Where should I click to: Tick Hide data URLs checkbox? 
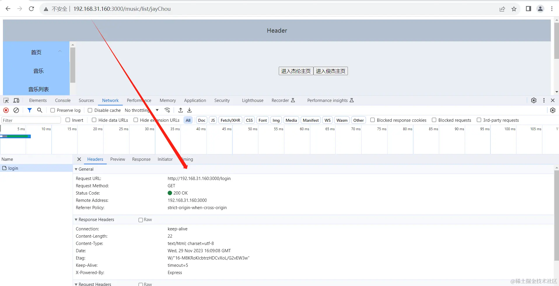click(94, 120)
